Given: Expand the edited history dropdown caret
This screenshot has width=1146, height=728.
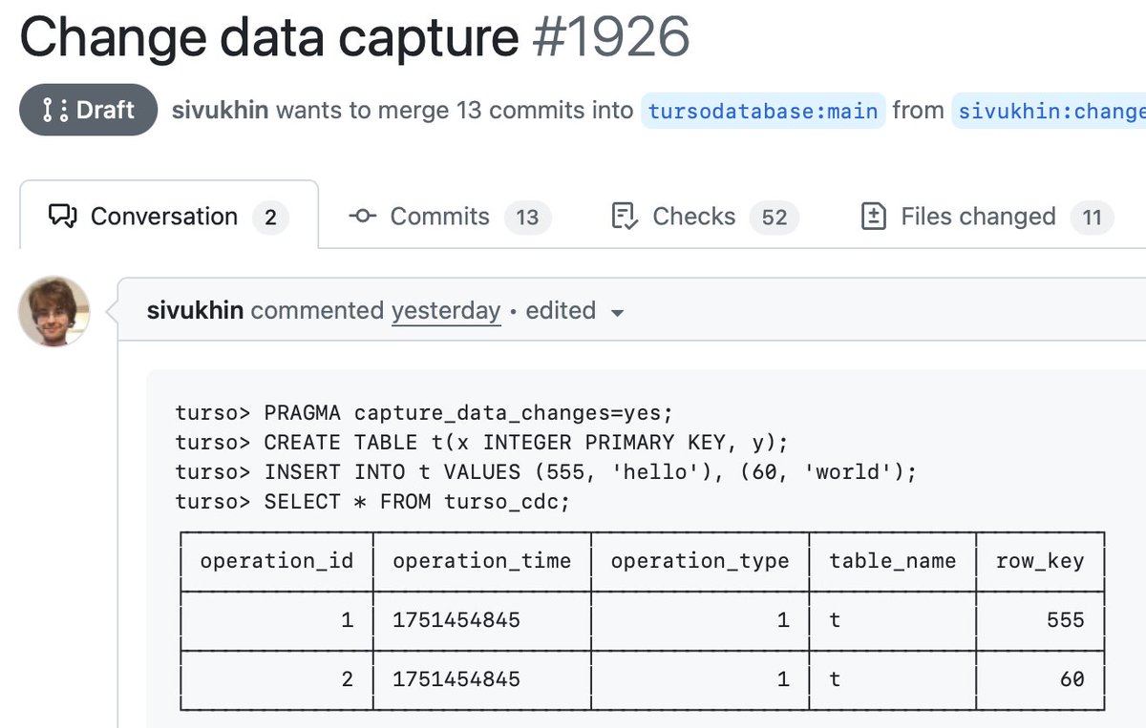Looking at the screenshot, I should [x=617, y=312].
